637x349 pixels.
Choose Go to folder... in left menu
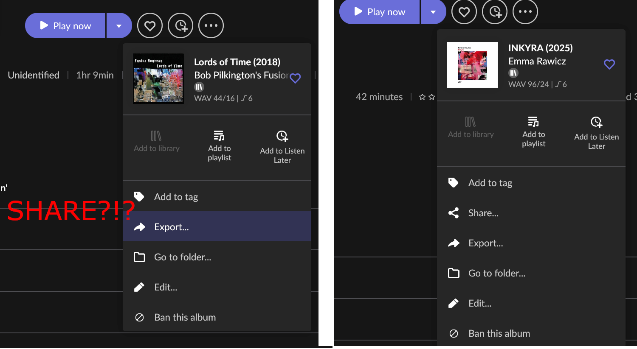coord(182,257)
